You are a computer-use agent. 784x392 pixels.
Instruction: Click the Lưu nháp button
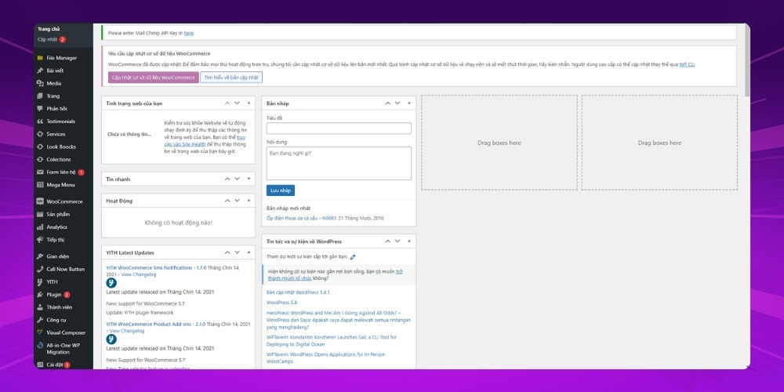(x=281, y=191)
